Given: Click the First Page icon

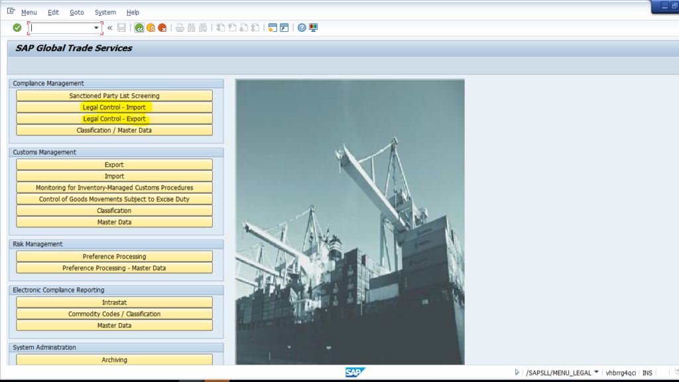Looking at the screenshot, I should tap(220, 28).
